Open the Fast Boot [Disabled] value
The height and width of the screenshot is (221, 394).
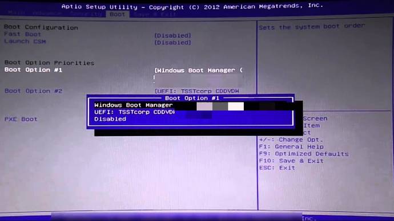tap(172, 35)
